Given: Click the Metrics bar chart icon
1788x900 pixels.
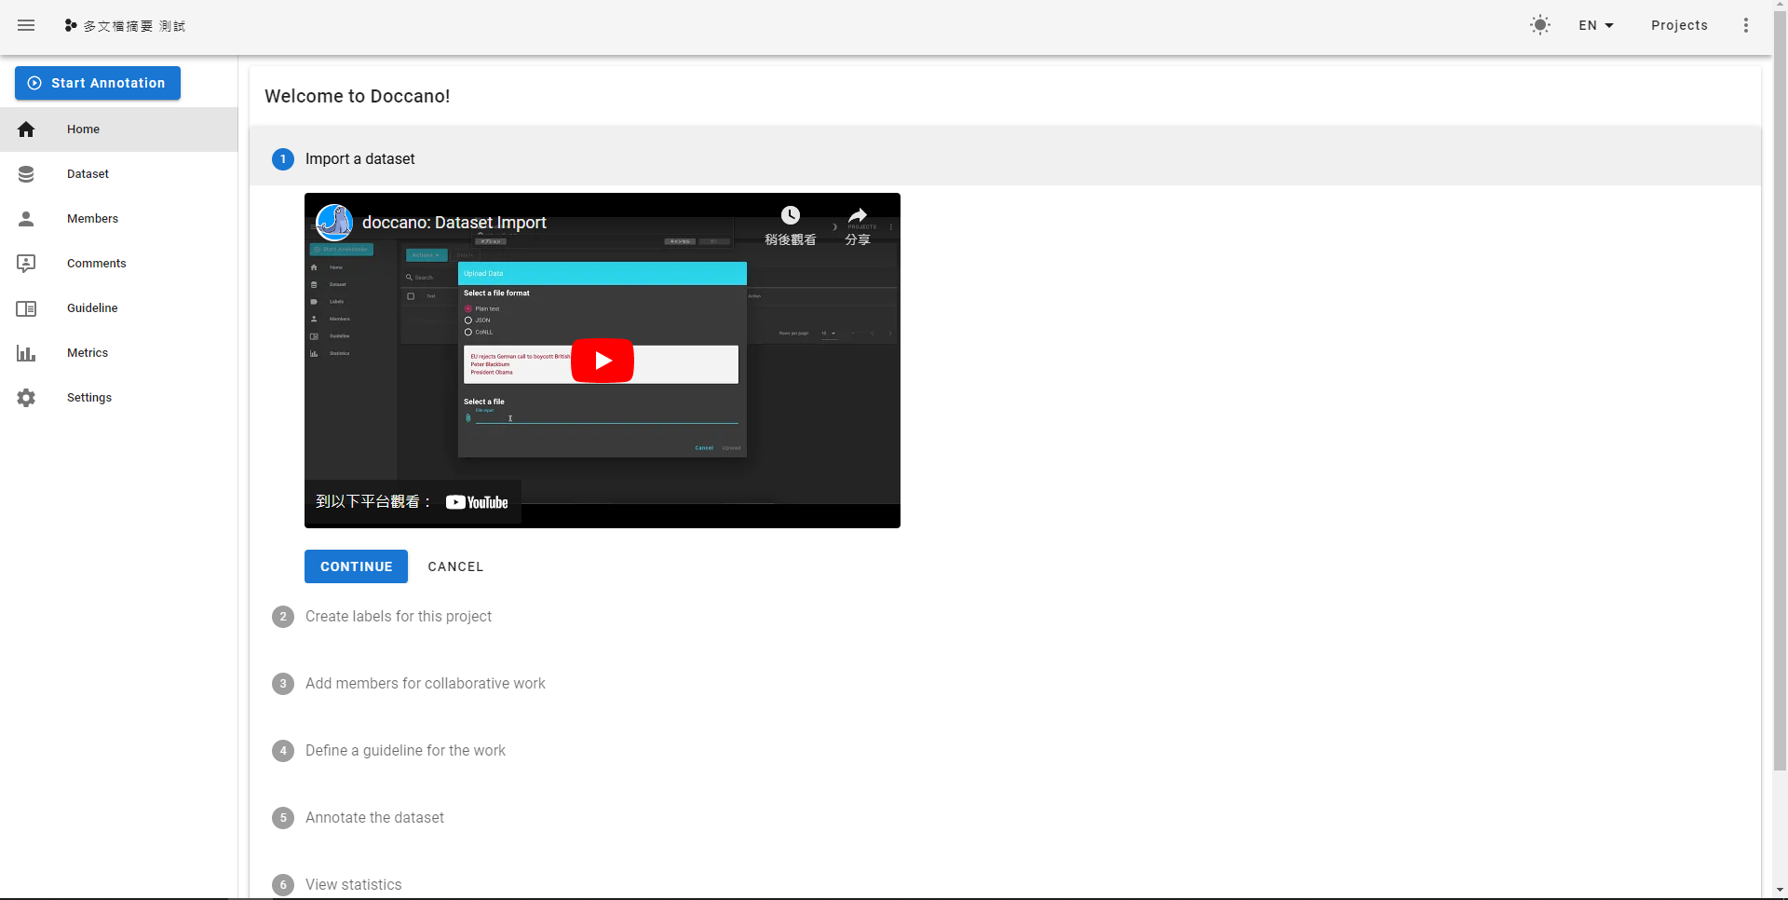Looking at the screenshot, I should [x=26, y=353].
